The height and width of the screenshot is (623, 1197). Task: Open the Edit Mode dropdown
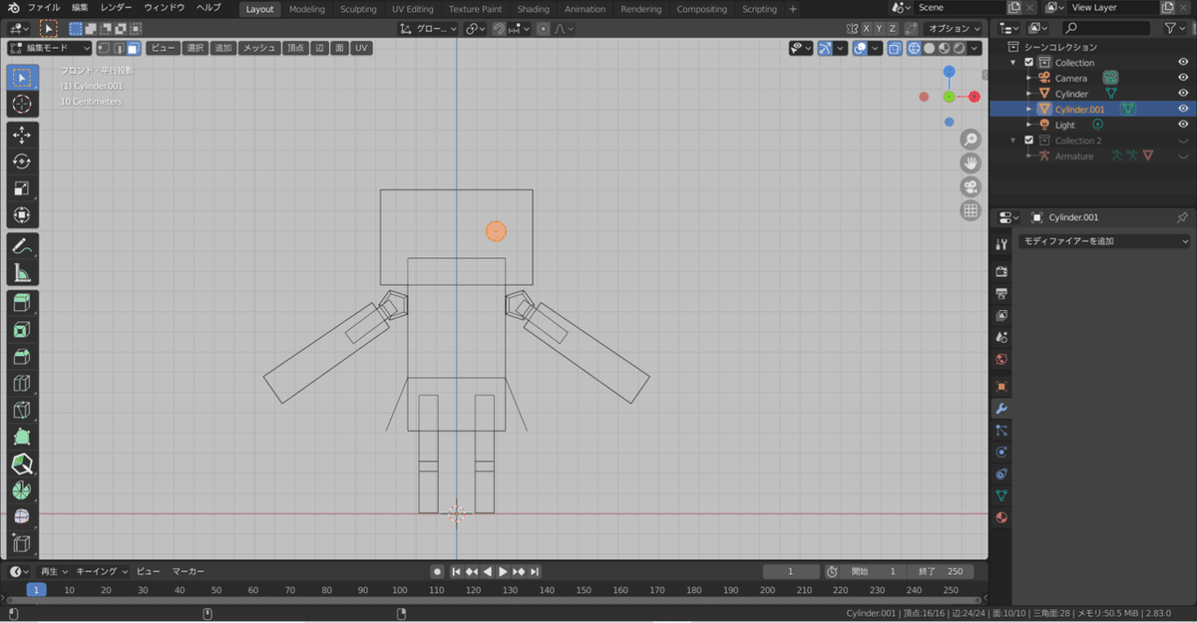[50, 48]
